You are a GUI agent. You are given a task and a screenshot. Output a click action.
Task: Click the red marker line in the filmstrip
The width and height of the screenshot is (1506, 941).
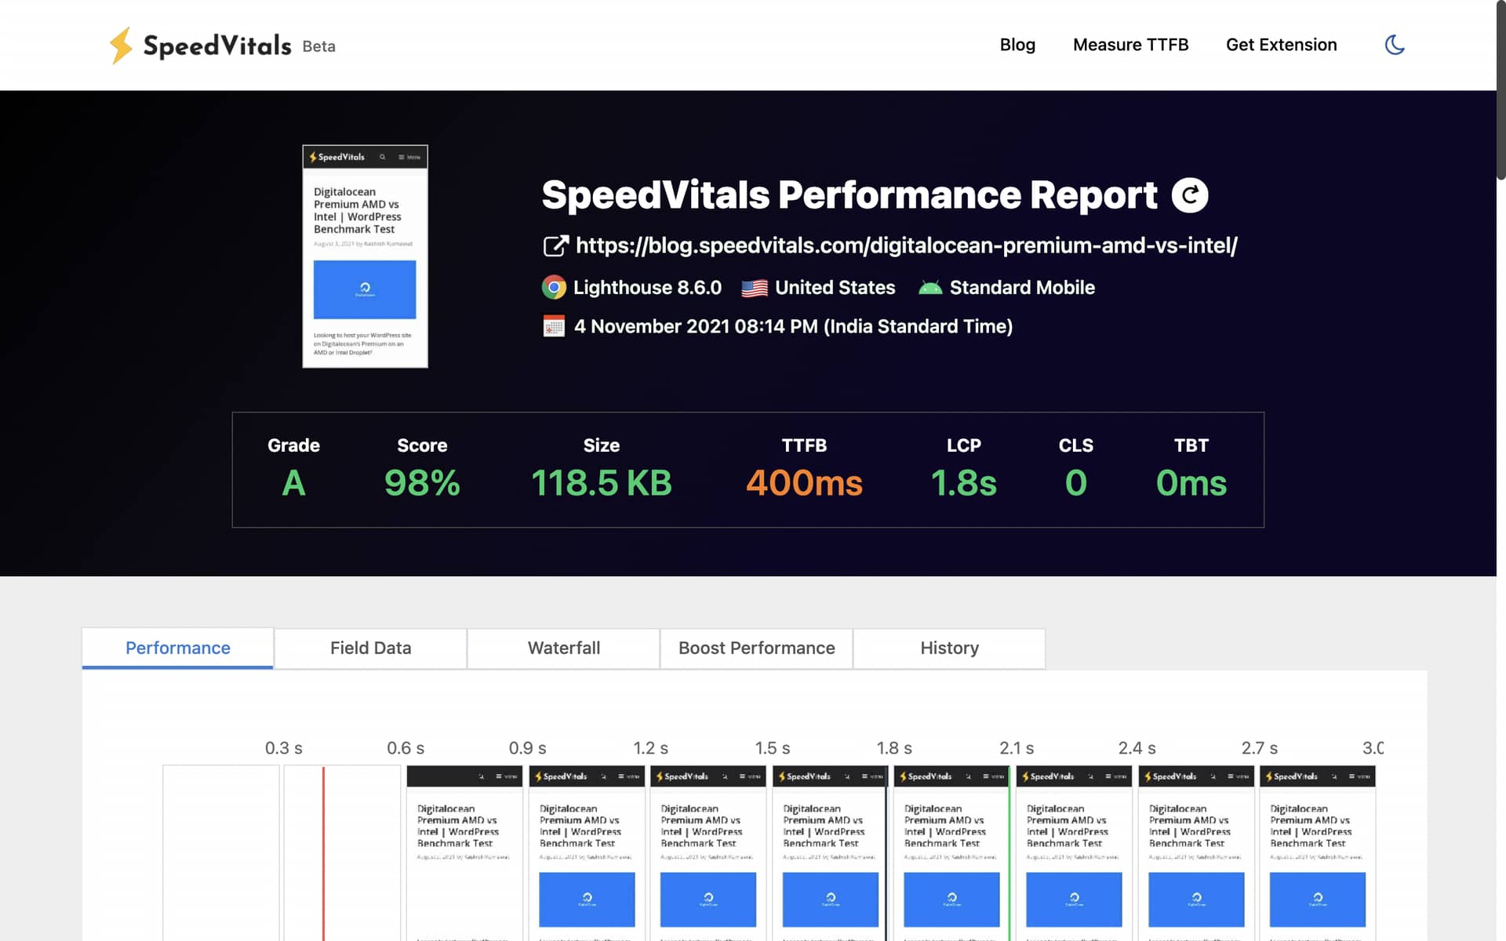(323, 853)
